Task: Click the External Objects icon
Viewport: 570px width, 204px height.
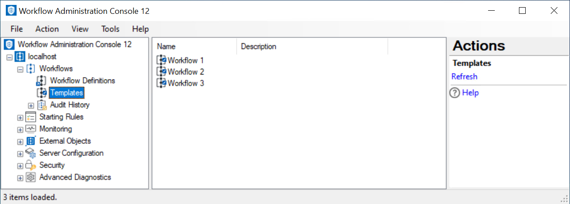Action: (31, 141)
